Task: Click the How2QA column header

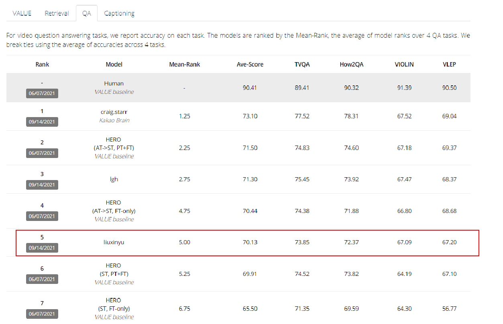Action: pos(351,65)
